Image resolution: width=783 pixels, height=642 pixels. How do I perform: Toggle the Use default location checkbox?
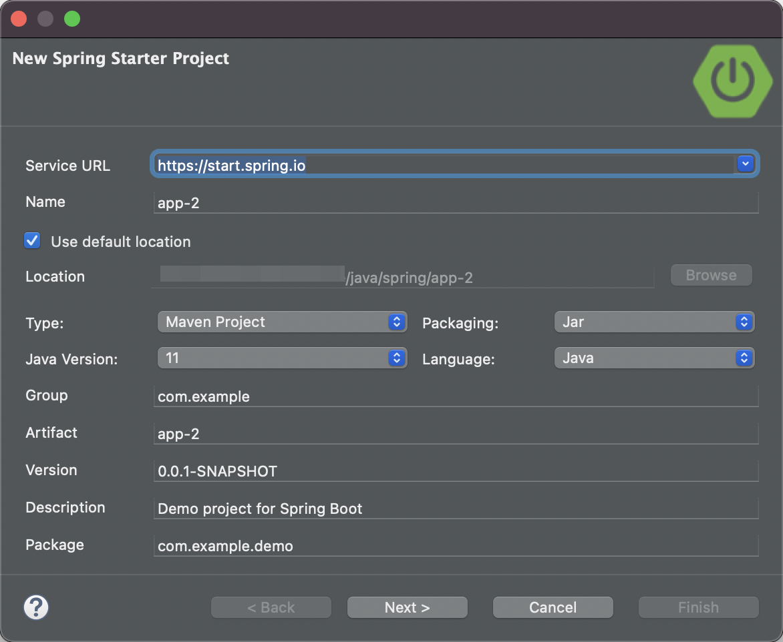click(33, 240)
